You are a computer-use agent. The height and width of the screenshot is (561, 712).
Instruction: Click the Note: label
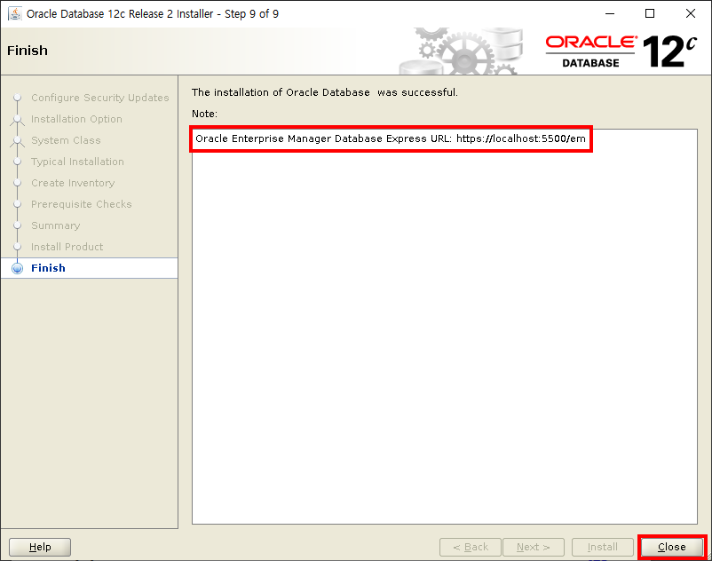pos(204,114)
